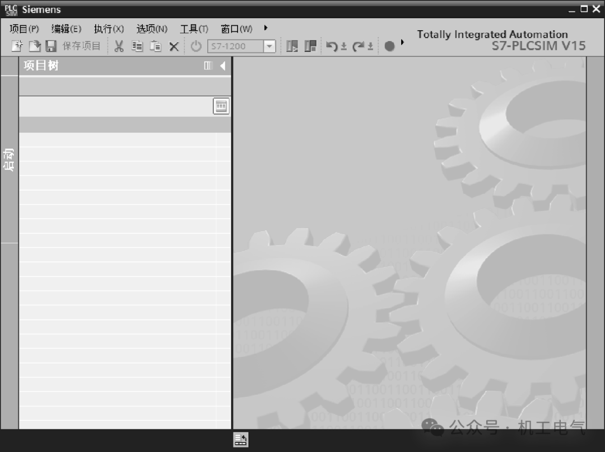
Task: Expand the toolbar overflow arrow
Action: pos(402,42)
